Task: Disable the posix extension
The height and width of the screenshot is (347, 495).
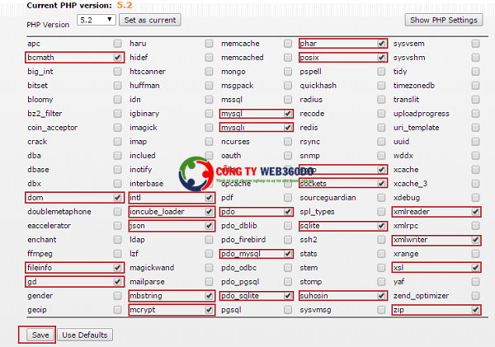Action: [381, 58]
